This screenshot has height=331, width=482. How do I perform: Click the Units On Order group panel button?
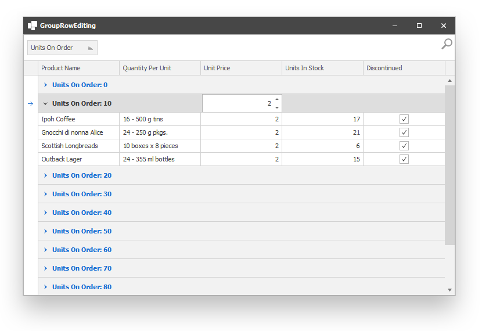coord(62,48)
